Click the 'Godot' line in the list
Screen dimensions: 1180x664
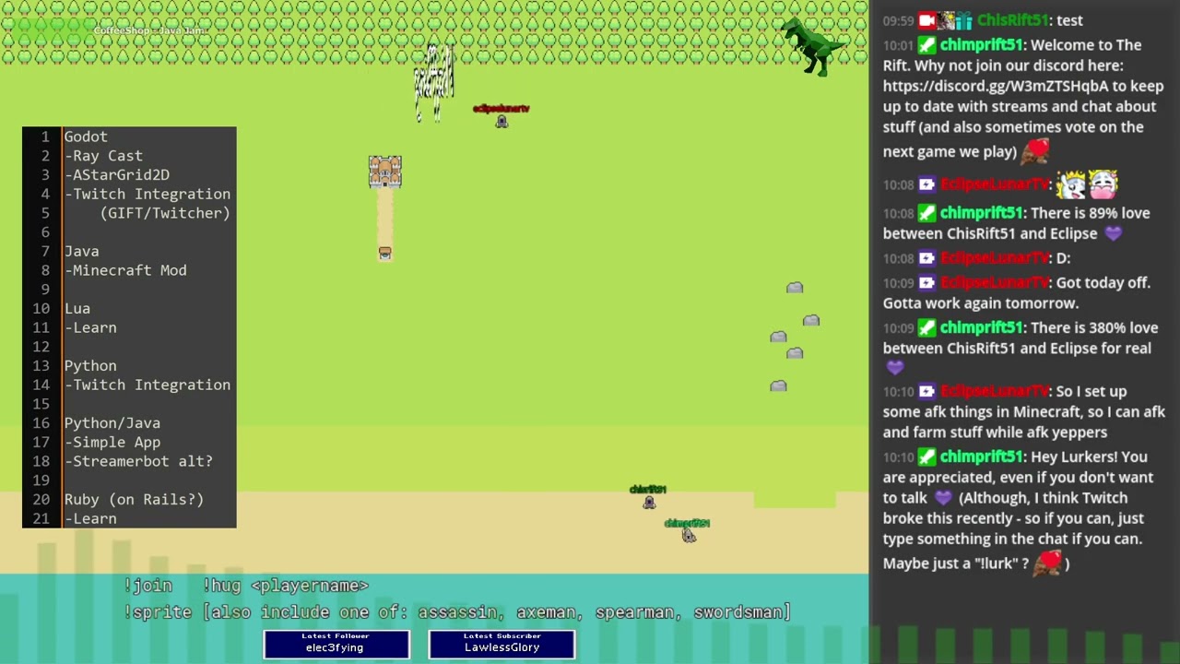click(86, 136)
